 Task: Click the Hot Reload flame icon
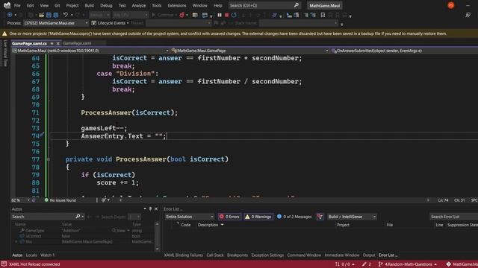coord(182,15)
